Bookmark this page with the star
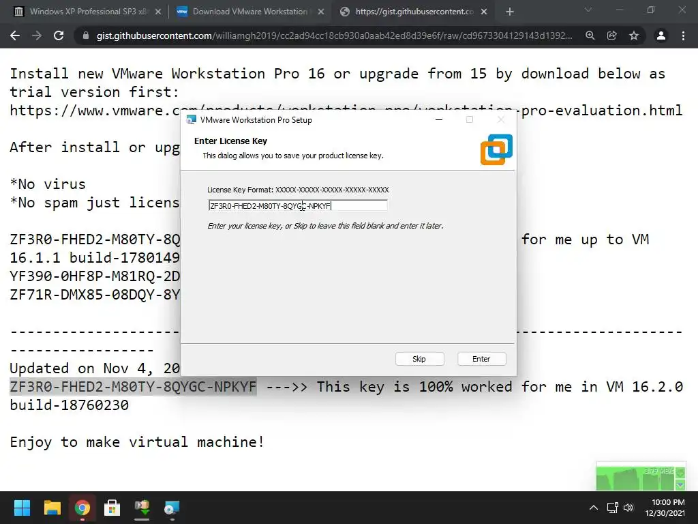698x524 pixels. click(x=634, y=35)
